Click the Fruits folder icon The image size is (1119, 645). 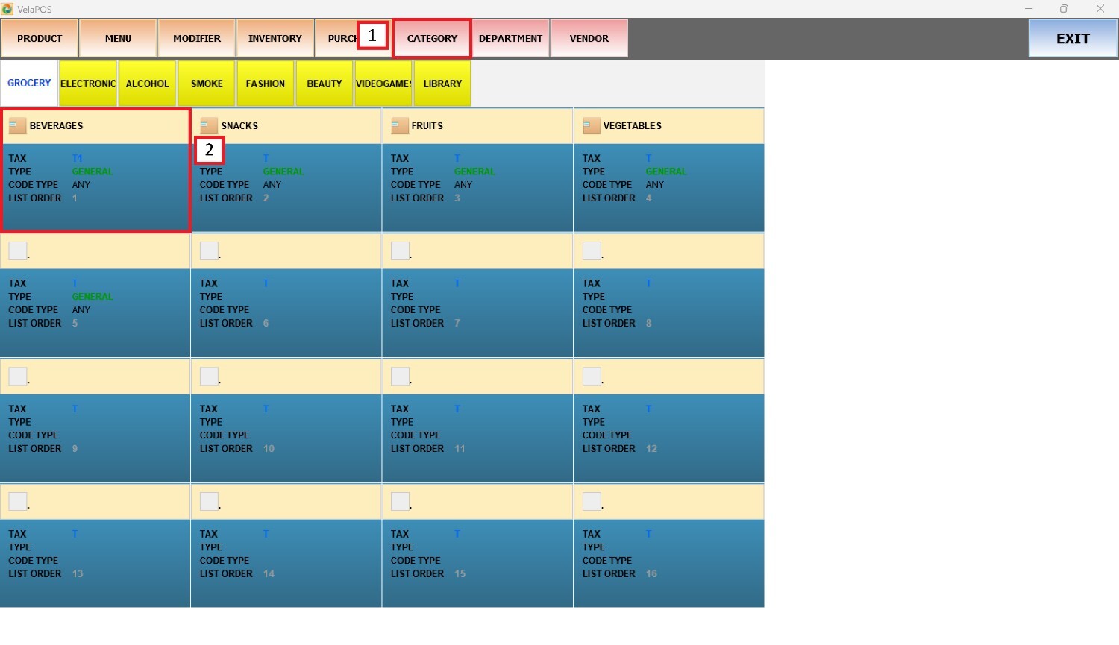coord(400,125)
